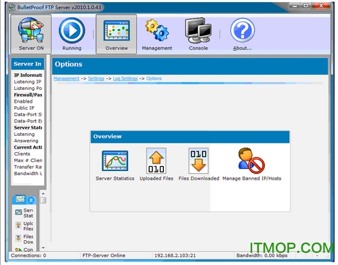Click sidebar Uploaded Files small icon
Image resolution: width=338 pixels, height=265 pixels.
(18, 225)
